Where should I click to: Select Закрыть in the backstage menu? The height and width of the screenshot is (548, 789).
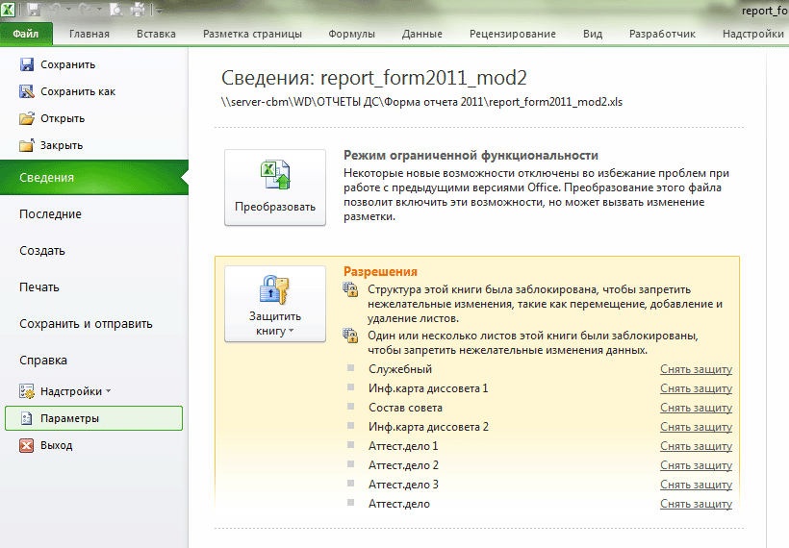click(62, 145)
